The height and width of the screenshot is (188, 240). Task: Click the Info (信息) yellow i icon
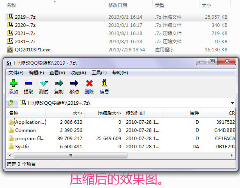pyautogui.click(x=104, y=83)
